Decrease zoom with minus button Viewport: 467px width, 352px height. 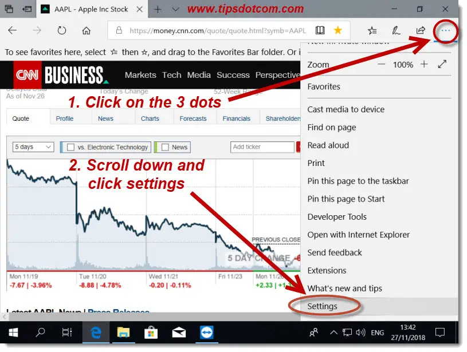click(381, 64)
